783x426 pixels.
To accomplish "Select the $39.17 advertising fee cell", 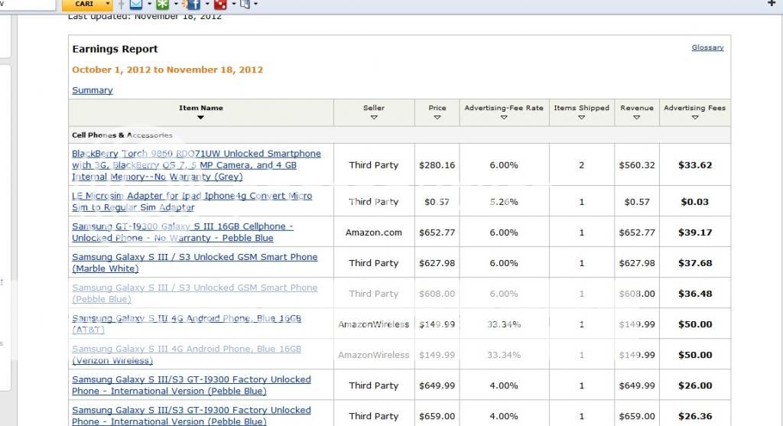I will 695,233.
